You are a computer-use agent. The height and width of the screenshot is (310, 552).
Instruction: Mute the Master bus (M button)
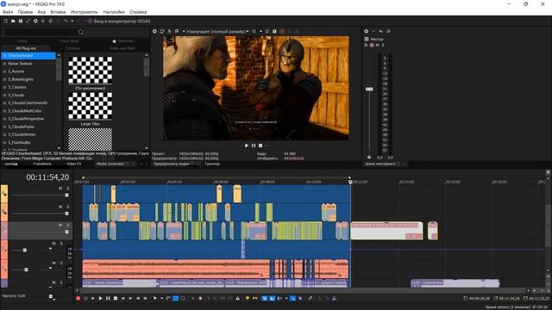[378, 45]
